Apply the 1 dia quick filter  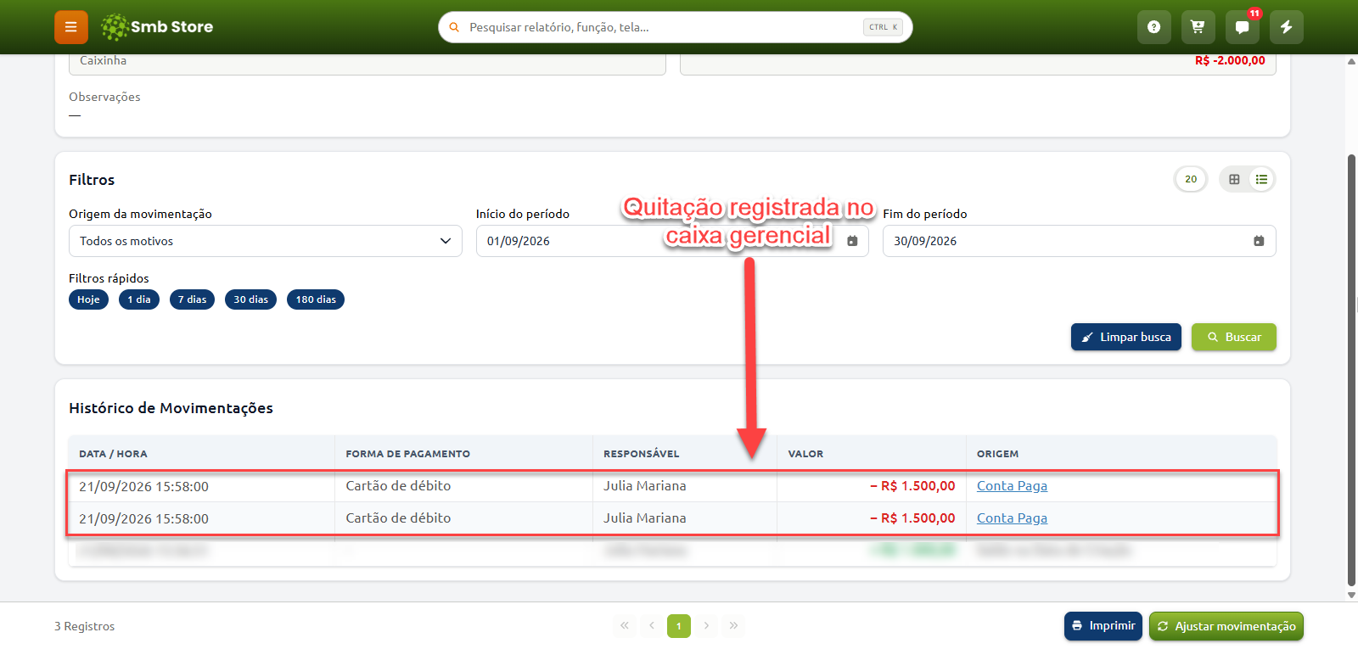tap(139, 299)
